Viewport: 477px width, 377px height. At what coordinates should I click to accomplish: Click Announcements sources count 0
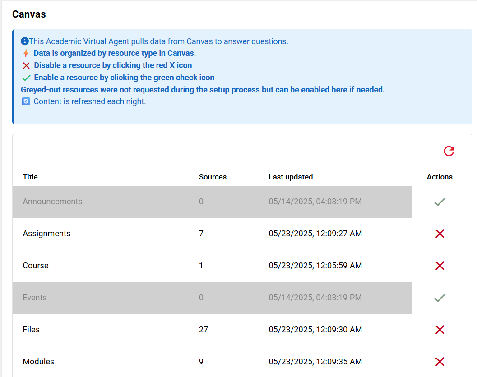[201, 202]
